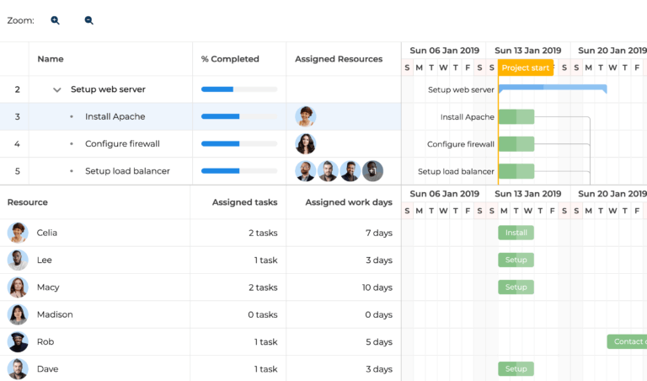
Task: Click the avatar assigned to Install Apache
Action: [x=305, y=116]
